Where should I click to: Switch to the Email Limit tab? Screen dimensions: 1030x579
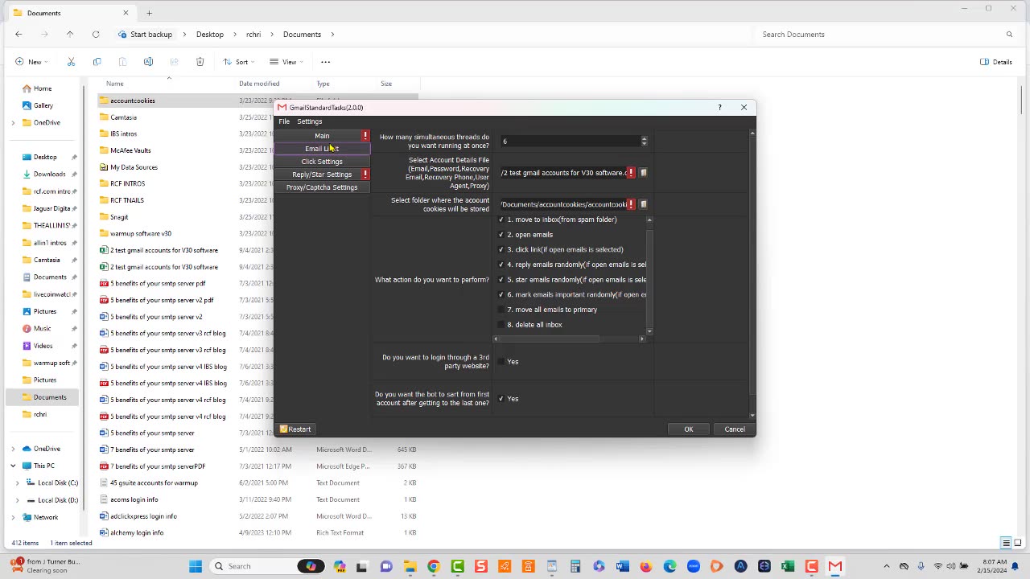pos(322,149)
